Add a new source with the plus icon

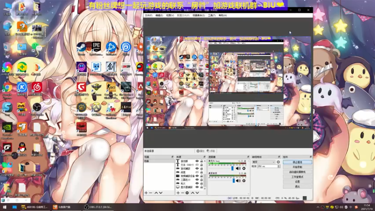[178, 193]
